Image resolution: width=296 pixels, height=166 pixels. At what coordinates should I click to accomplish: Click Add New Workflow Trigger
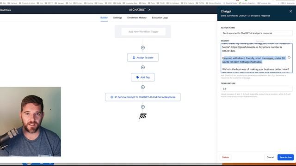[143, 32]
